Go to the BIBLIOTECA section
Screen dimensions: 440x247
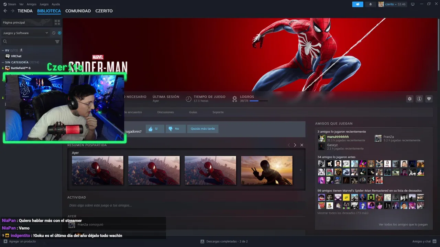49,11
